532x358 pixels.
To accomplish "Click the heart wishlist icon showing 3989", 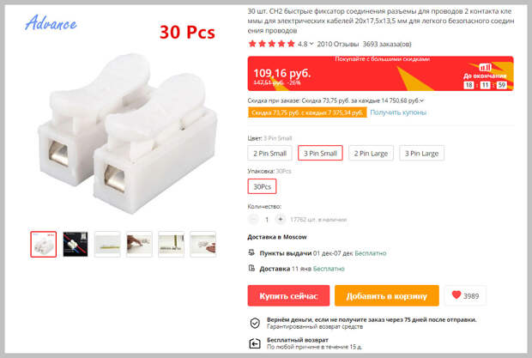I will (x=456, y=295).
